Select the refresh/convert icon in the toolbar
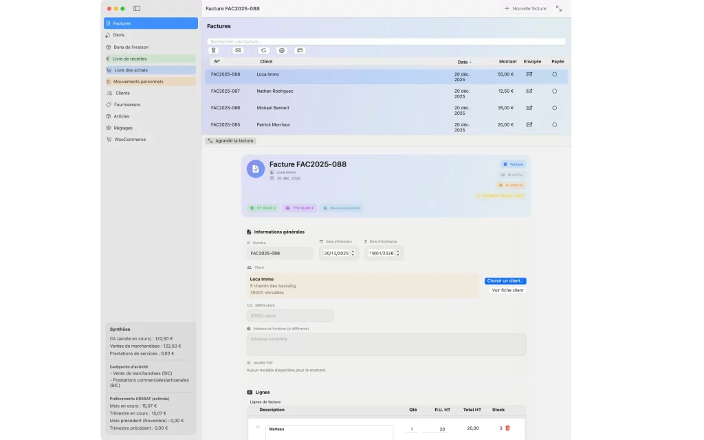 click(263, 50)
